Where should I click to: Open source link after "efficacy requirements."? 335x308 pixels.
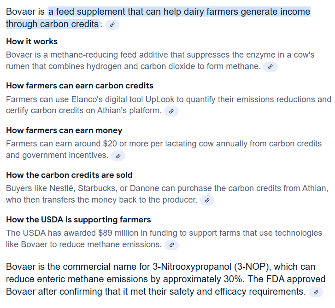(x=316, y=292)
